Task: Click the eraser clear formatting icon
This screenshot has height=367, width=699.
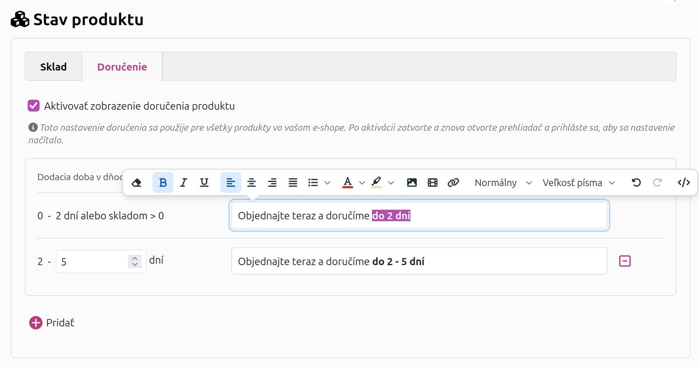Action: point(136,182)
